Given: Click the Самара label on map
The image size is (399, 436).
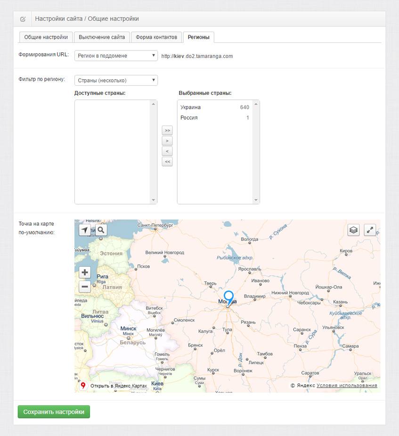Looking at the screenshot, I should click(350, 346).
